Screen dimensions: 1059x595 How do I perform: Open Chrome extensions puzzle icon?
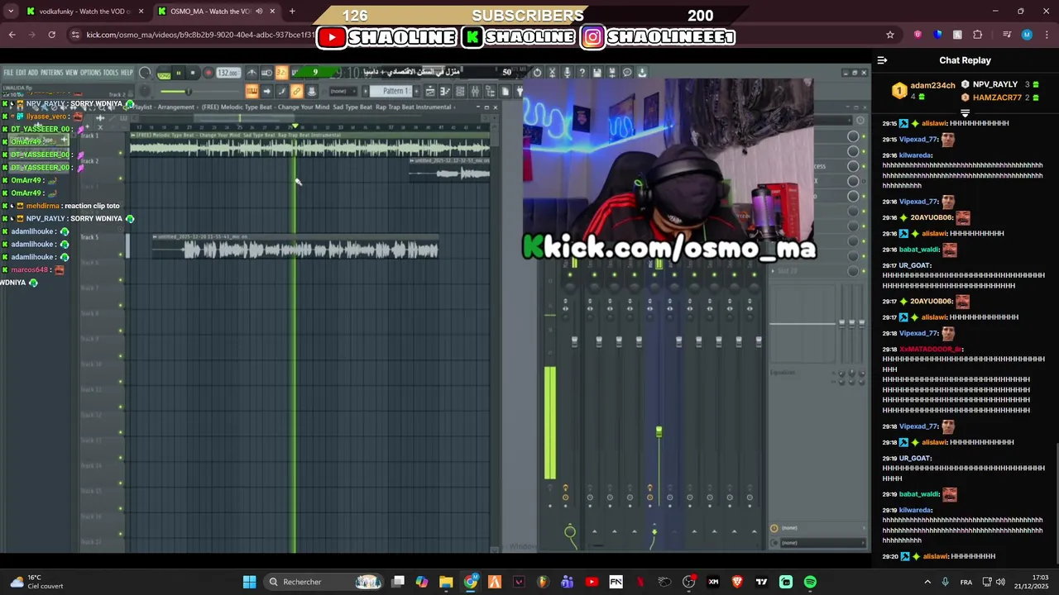[x=977, y=35]
